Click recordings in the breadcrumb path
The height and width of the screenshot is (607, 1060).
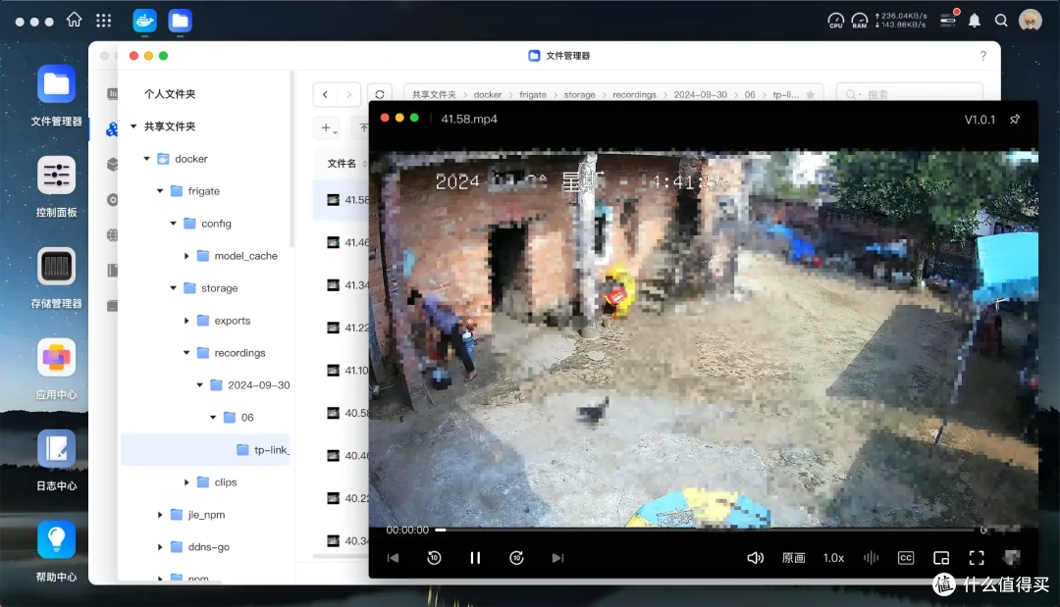click(634, 94)
